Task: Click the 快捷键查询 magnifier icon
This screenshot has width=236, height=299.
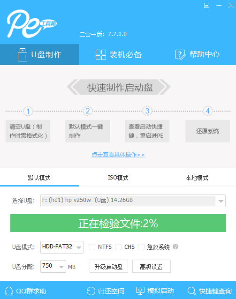Action: (192, 291)
